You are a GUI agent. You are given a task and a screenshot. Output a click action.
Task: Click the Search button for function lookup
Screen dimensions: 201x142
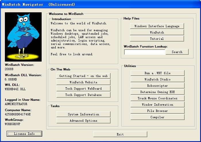(177, 52)
